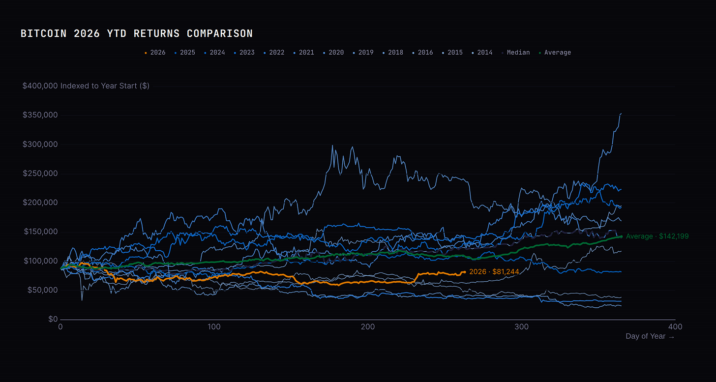Toggle the 2021 series legend label

303,53
